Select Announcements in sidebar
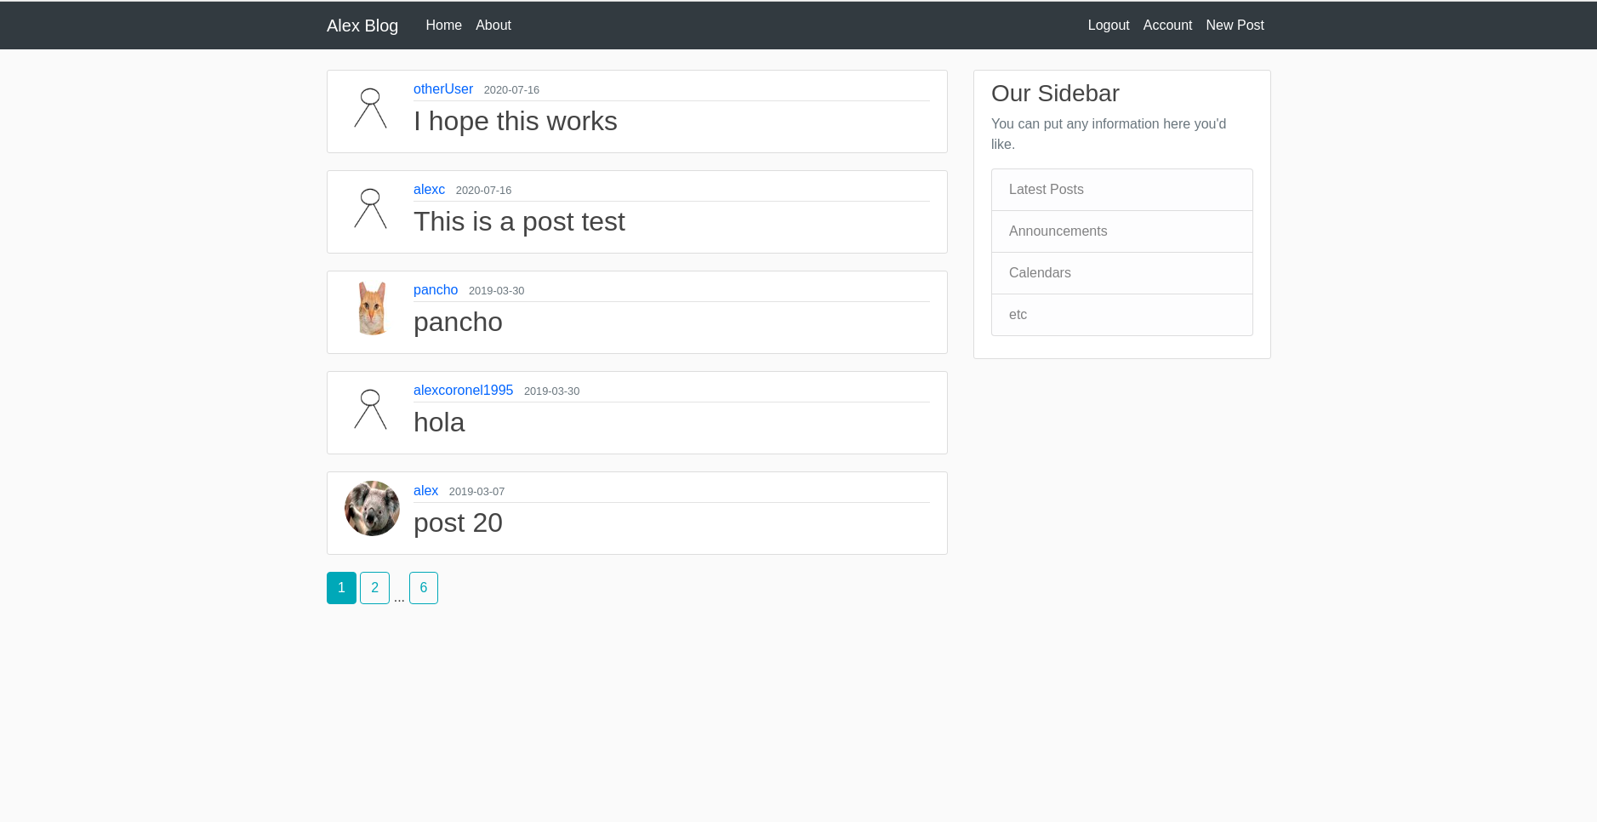 tap(1122, 231)
